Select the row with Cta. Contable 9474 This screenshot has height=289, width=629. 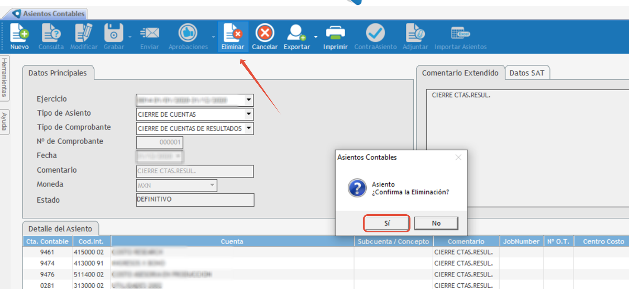click(x=326, y=263)
